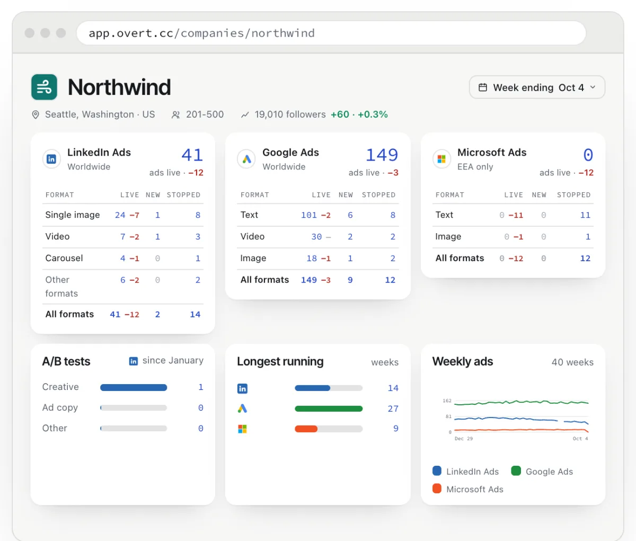
Task: Click the Microsoft logo in Microsoft Ads card
Action: tap(441, 159)
